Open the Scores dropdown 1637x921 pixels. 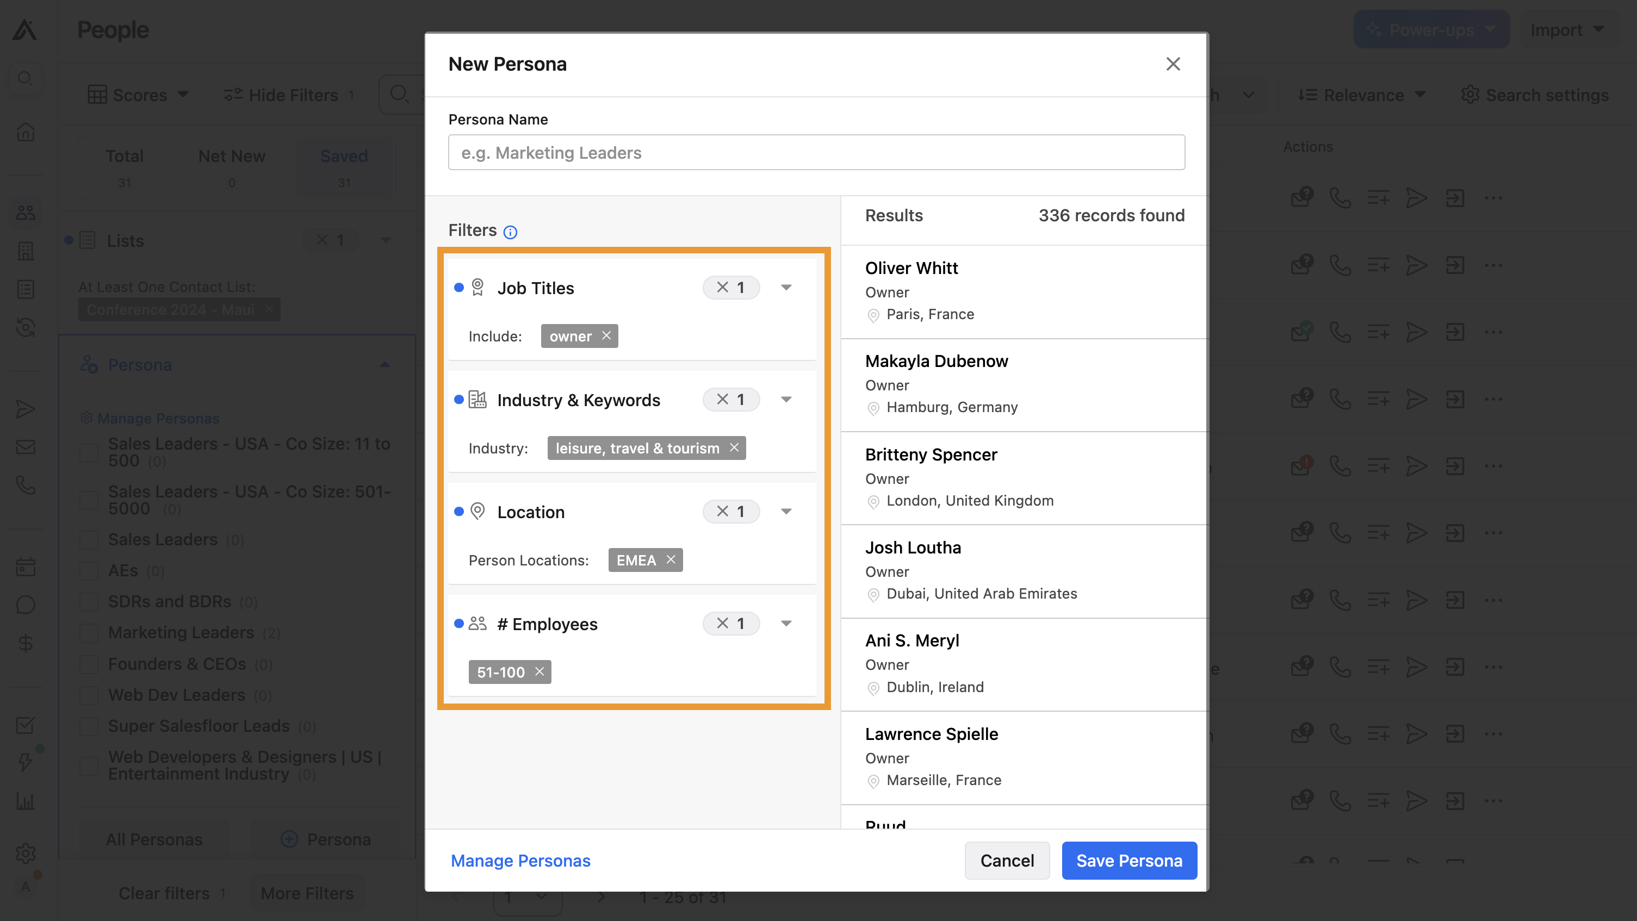pos(138,95)
